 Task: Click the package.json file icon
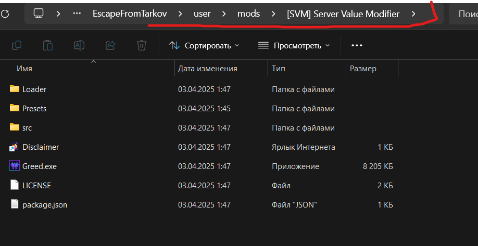pyautogui.click(x=15, y=204)
